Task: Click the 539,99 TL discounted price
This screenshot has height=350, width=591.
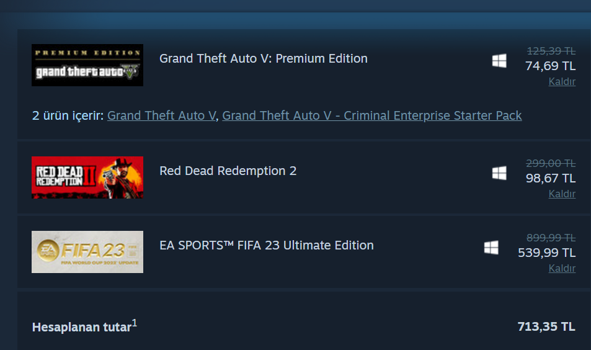Action: pos(546,253)
